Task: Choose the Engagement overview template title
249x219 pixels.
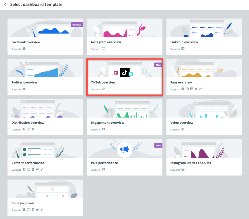Action: pyautogui.click(x=107, y=123)
